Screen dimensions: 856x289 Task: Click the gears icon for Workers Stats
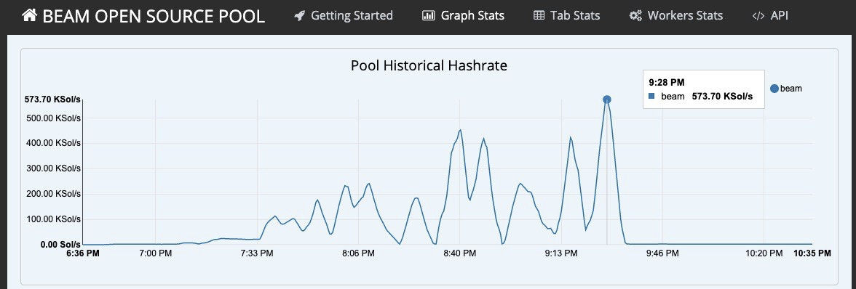coord(635,16)
